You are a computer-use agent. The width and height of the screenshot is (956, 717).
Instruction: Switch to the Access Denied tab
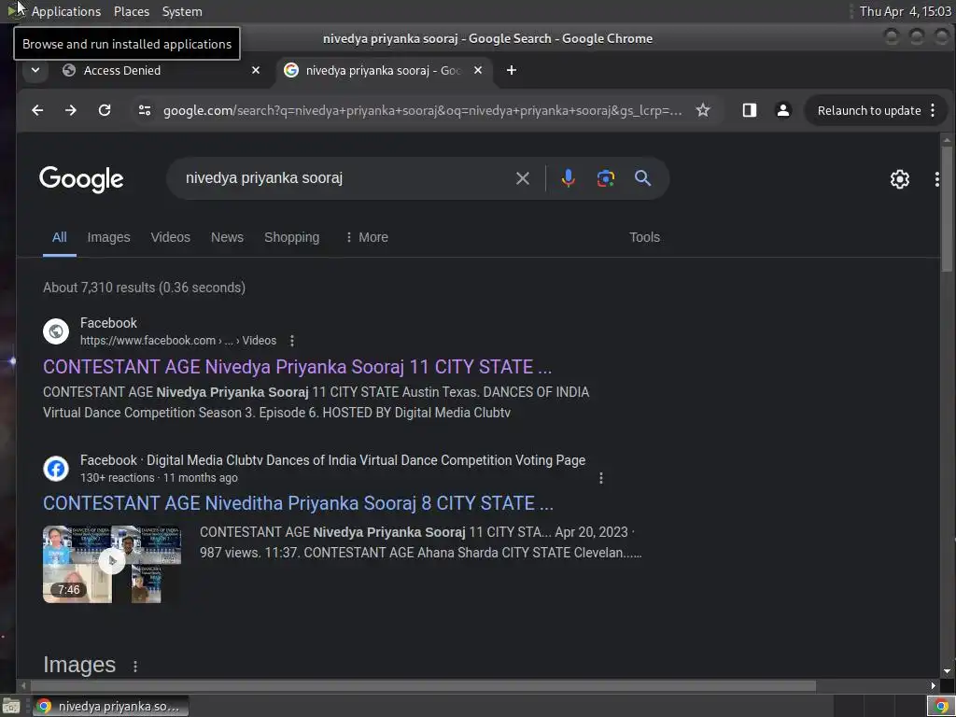pyautogui.click(x=161, y=70)
